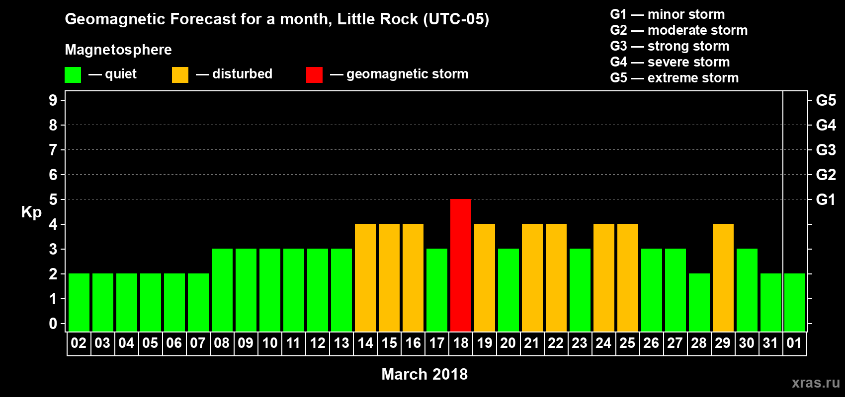Click the orange bar for day 22
The image size is (845, 397).
coord(556,277)
